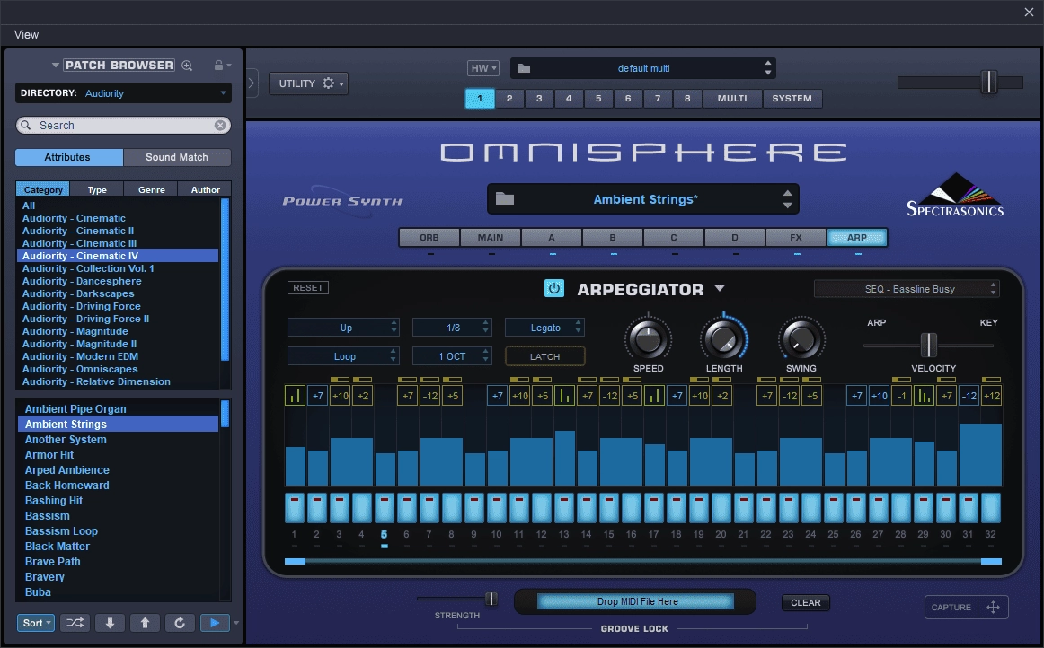Open the Loop dropdown
Image resolution: width=1044 pixels, height=648 pixels.
tap(343, 356)
